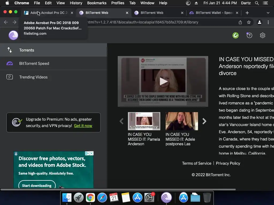274x205 pixels.
Task: Open Spotlight search in menu bar
Action: point(257,3)
